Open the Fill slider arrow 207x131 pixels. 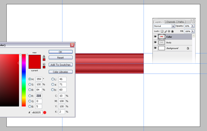tap(193, 31)
